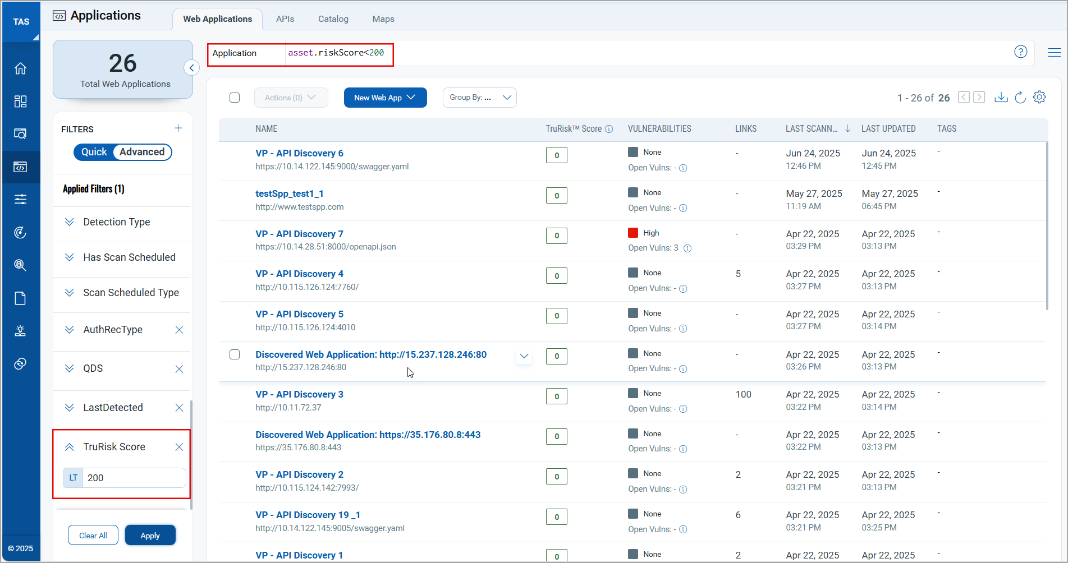Image resolution: width=1068 pixels, height=563 pixels.
Task: Open the radar detections sidebar icon
Action: 20,233
